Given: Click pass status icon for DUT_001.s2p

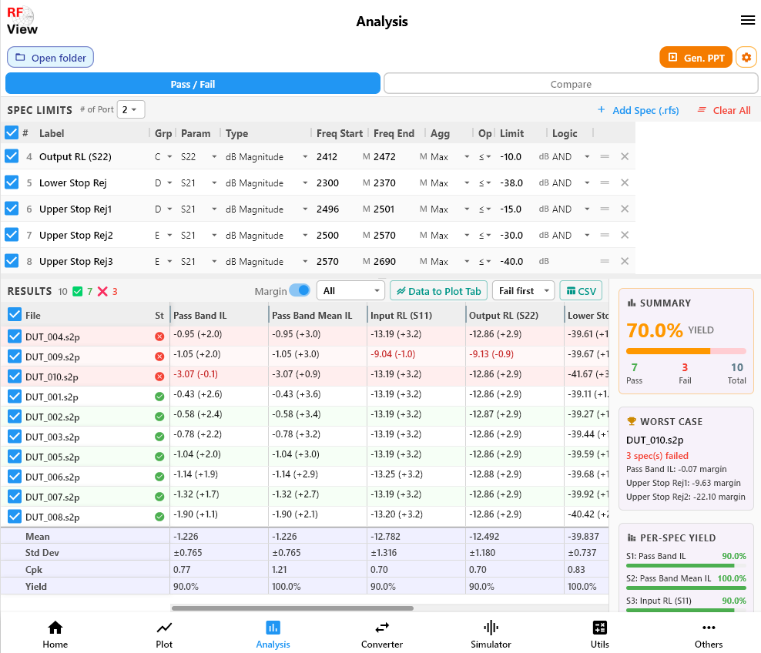Looking at the screenshot, I should (159, 397).
